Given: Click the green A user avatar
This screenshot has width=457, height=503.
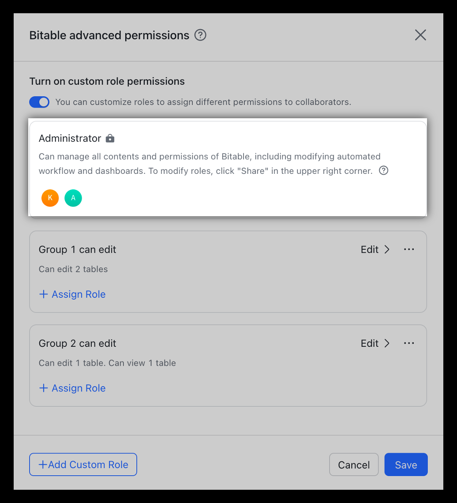Looking at the screenshot, I should click(73, 198).
